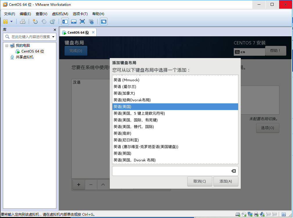293x218 pixels.
Task: Select 英语 (爱尔兰) layout
Action: point(175,87)
